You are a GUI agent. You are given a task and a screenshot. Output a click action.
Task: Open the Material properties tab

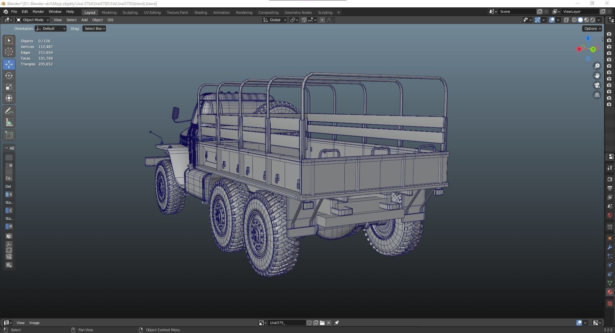click(610, 292)
